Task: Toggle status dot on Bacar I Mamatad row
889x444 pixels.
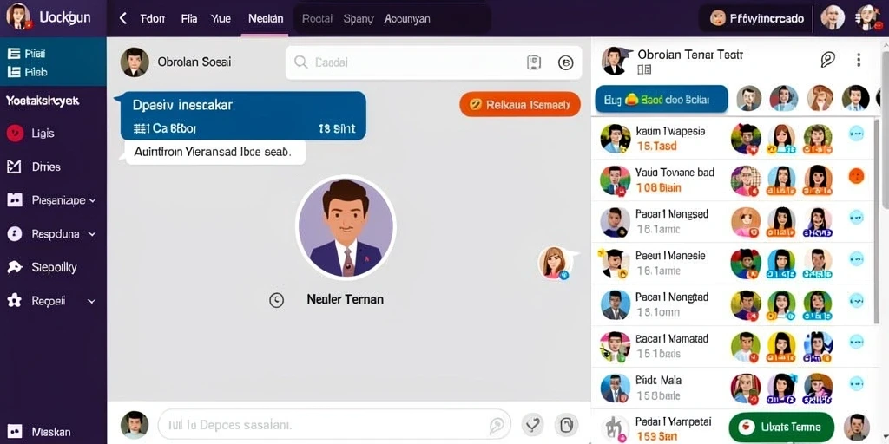Action: tap(856, 342)
